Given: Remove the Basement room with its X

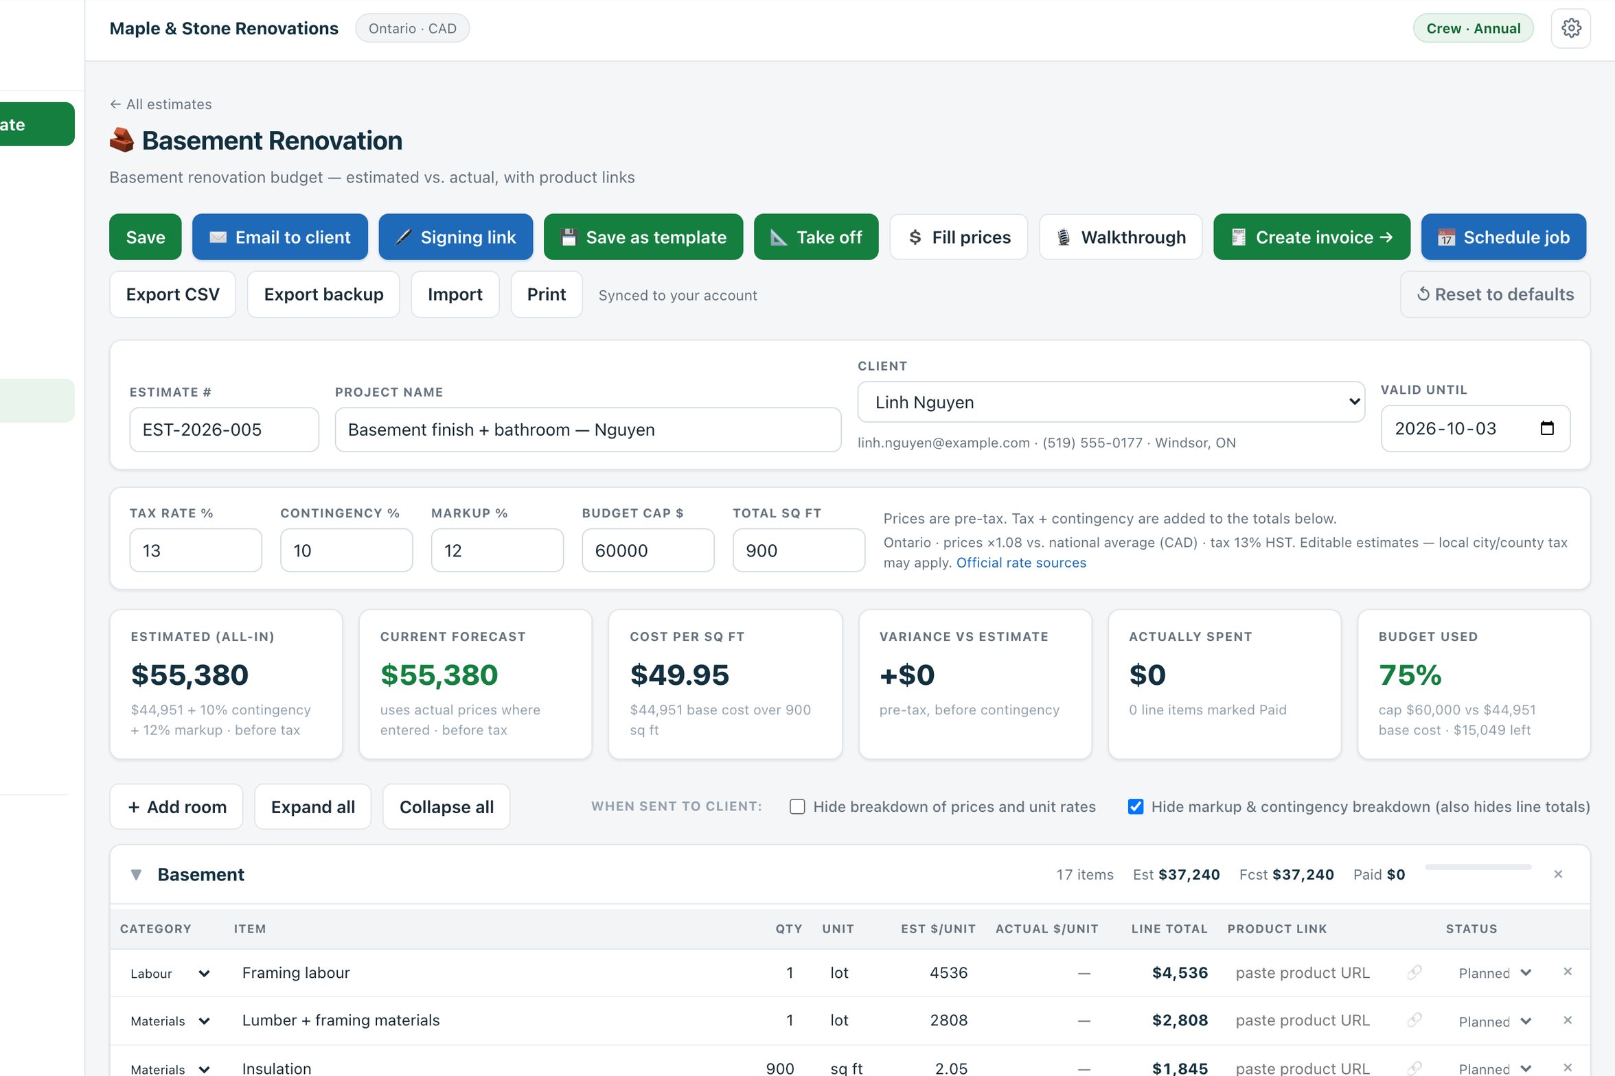Looking at the screenshot, I should point(1558,874).
